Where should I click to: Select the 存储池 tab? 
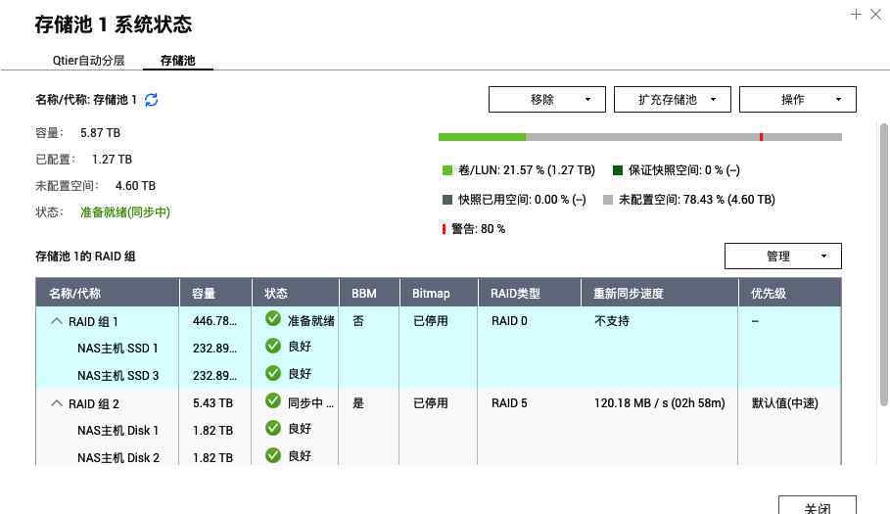point(177,60)
